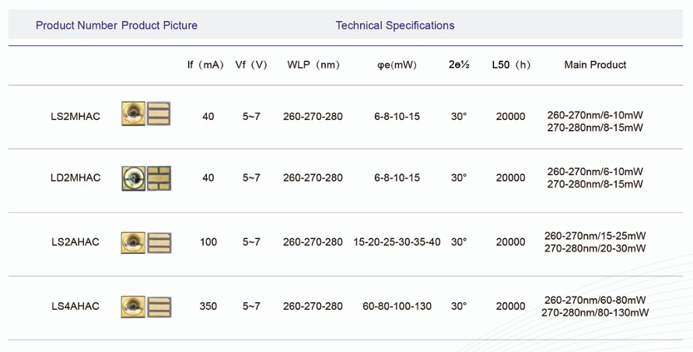Select the LS4AHAC product number
The height and width of the screenshot is (352, 693).
tap(75, 306)
